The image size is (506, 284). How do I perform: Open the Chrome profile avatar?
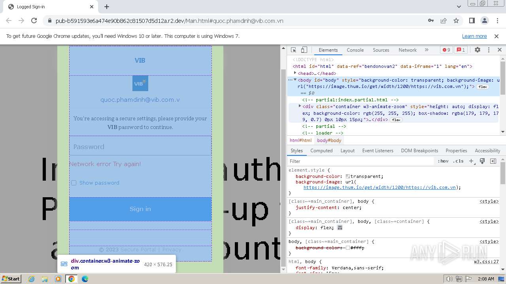click(x=484, y=21)
